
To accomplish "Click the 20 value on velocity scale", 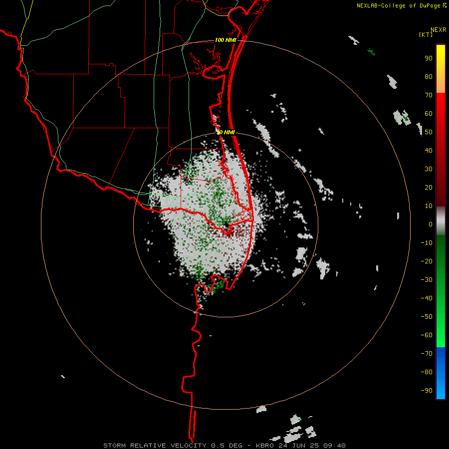I will click(x=429, y=188).
